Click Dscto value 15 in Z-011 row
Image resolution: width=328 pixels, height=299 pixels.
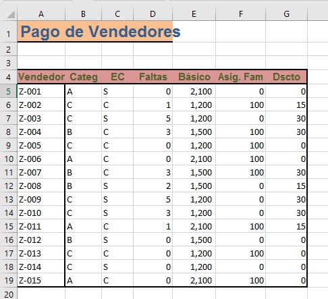[x=286, y=226]
